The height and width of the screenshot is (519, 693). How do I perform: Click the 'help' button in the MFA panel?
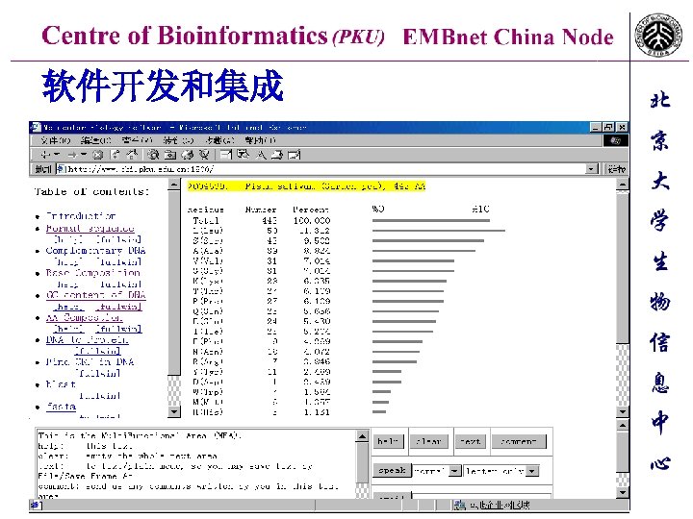tap(389, 441)
